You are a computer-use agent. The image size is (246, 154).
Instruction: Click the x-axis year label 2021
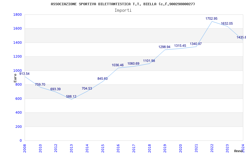click(196, 148)
